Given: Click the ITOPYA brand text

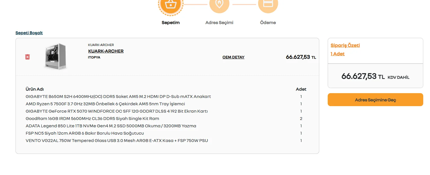Looking at the screenshot, I should [x=94, y=57].
